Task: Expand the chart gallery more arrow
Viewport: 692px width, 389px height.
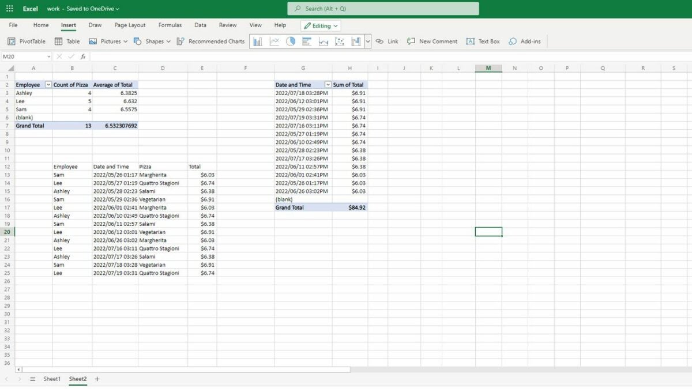Action: pos(368,41)
